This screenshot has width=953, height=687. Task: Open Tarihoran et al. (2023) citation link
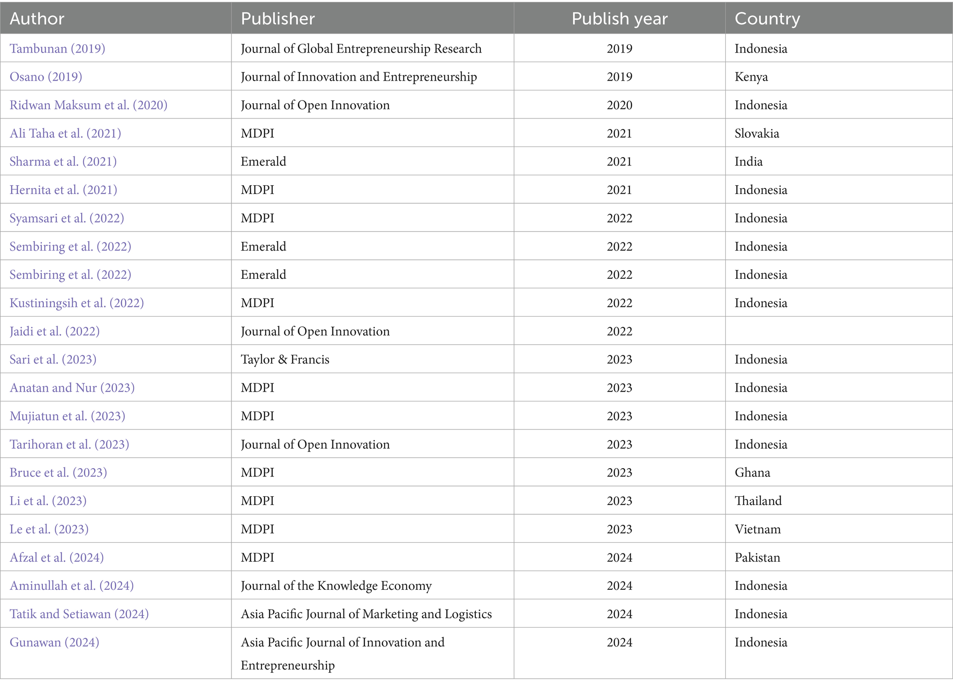69,444
